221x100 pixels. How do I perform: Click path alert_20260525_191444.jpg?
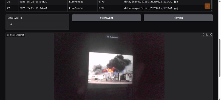(151, 8)
